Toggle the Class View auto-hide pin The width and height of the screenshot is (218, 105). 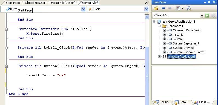[x=209, y=2]
